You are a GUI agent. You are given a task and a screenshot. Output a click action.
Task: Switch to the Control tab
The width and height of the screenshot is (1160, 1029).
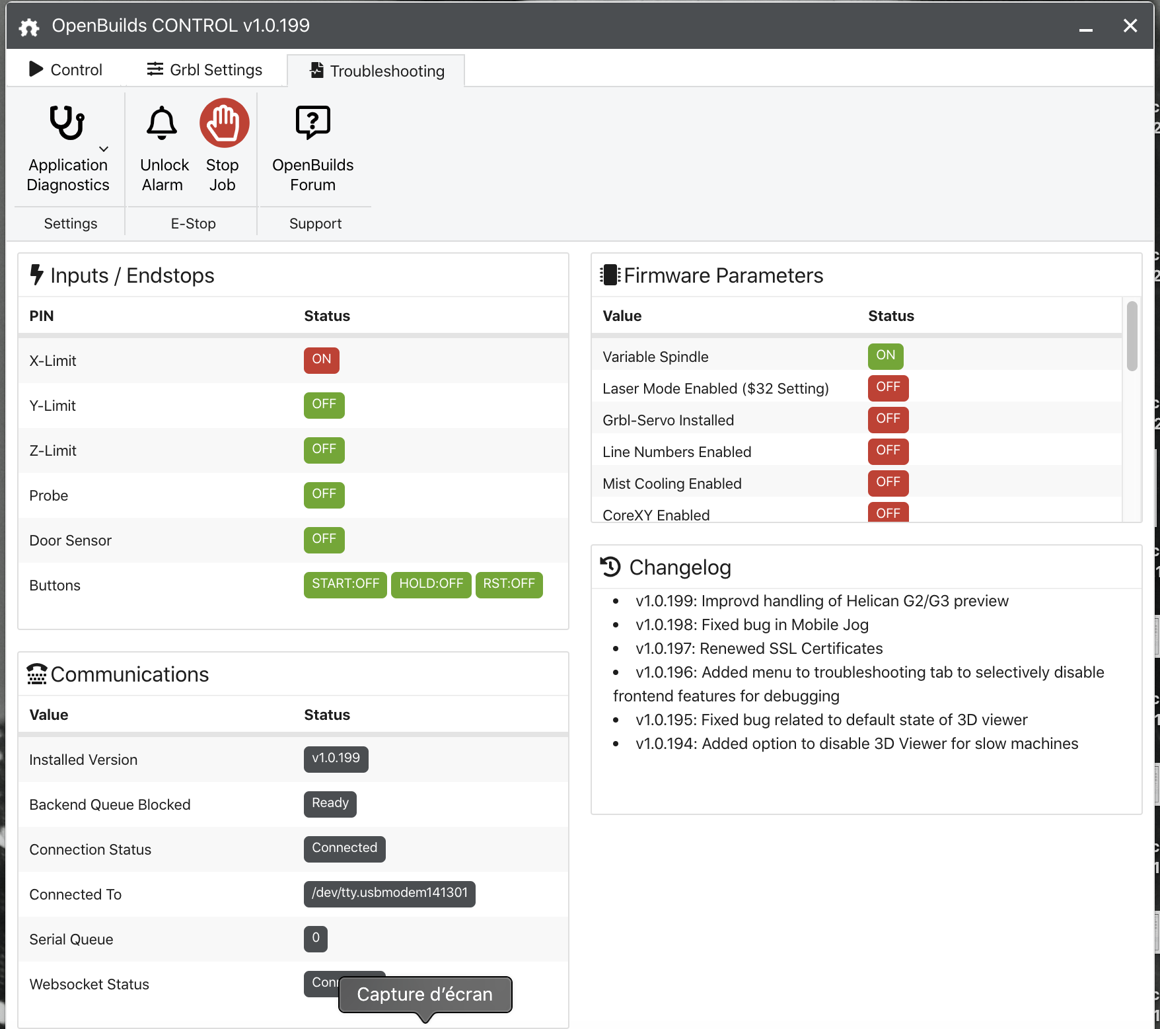click(66, 69)
